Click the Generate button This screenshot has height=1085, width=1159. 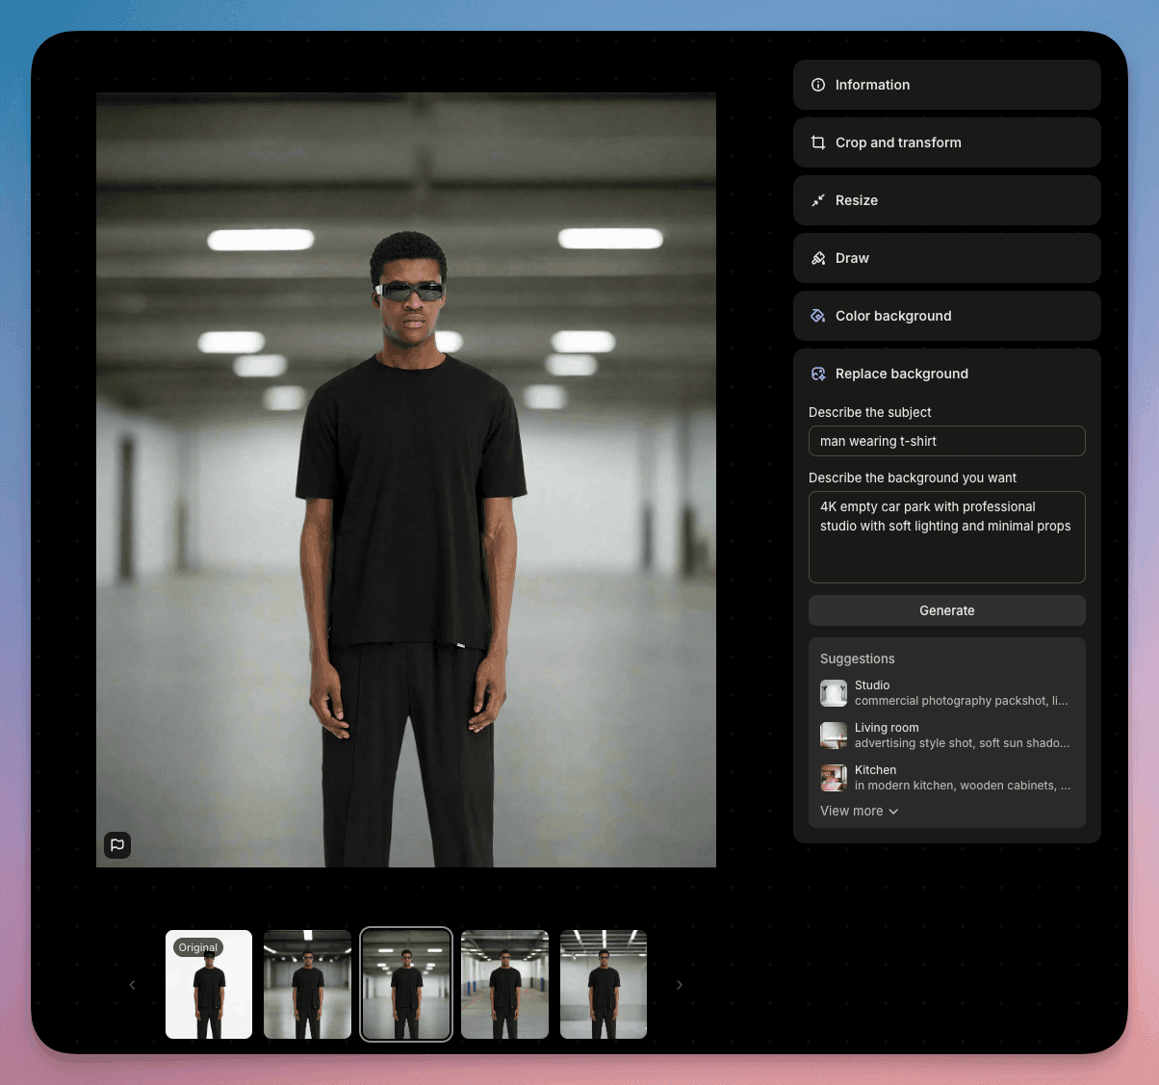[x=946, y=610]
